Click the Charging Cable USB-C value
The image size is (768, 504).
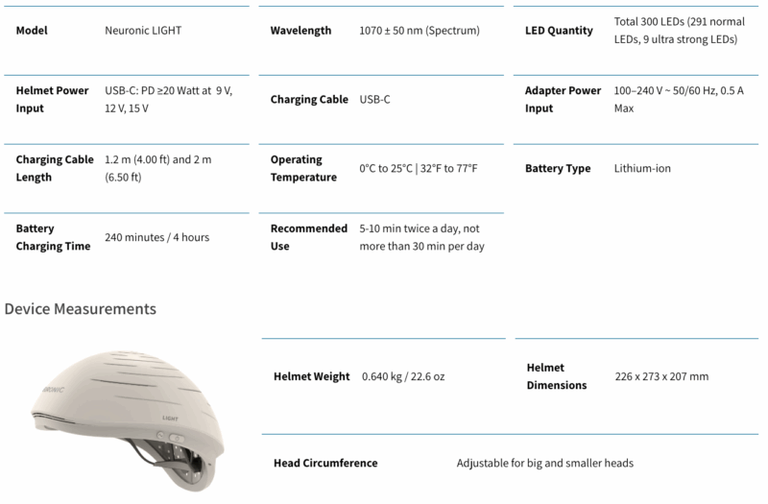374,100
